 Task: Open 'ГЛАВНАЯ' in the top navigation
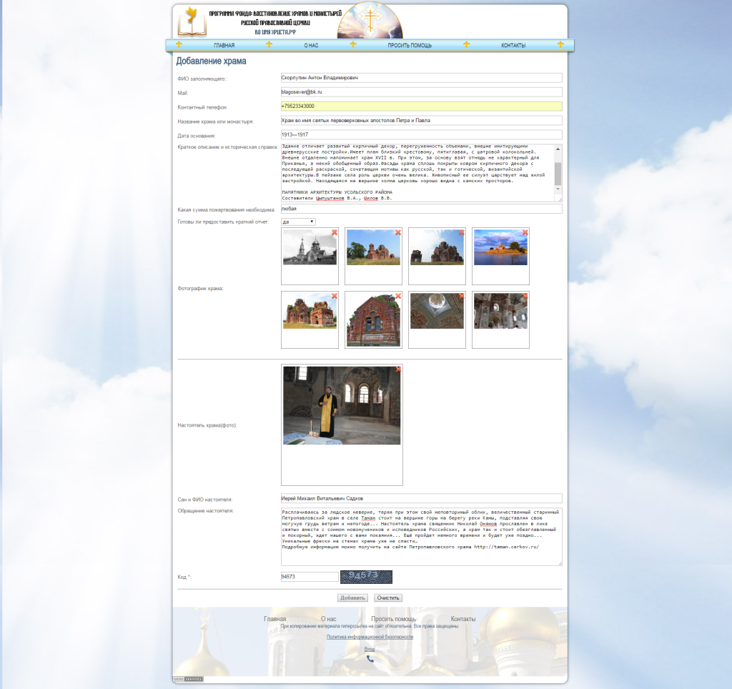coord(224,46)
